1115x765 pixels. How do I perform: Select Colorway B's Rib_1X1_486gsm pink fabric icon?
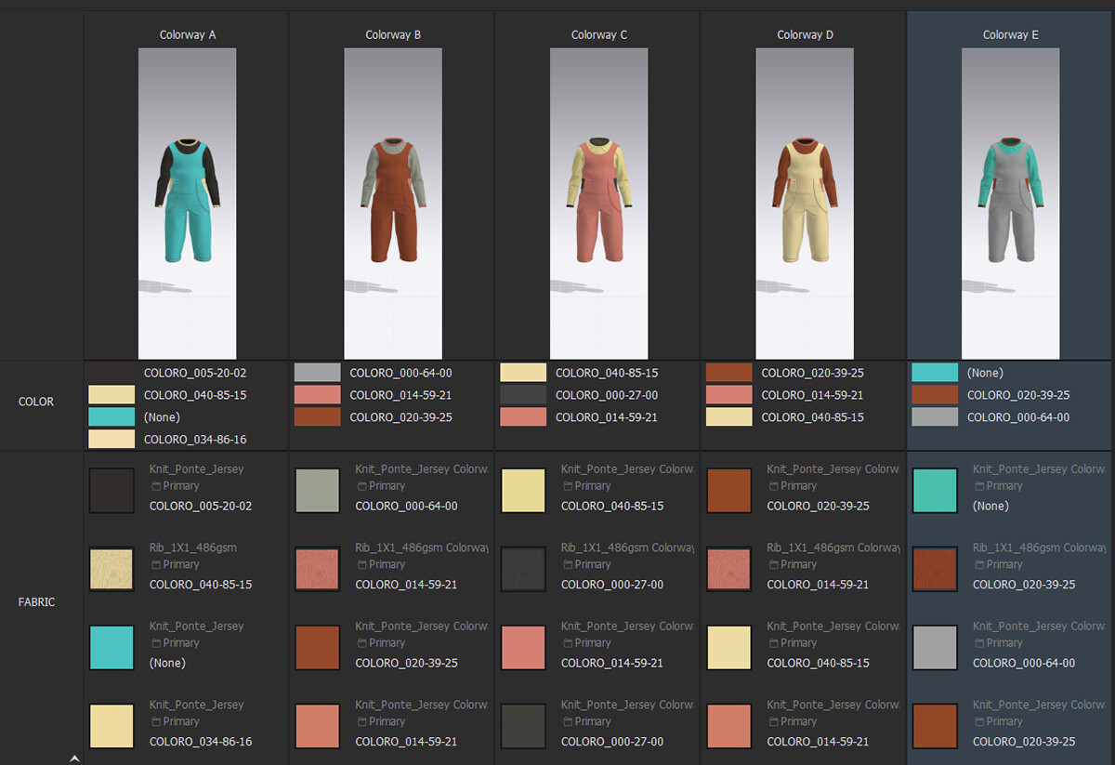pyautogui.click(x=318, y=570)
